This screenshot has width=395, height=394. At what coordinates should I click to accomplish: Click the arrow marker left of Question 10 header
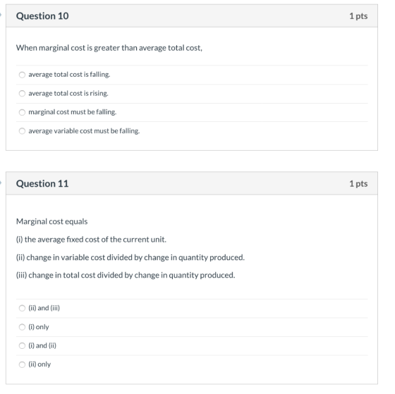coord(1,15)
